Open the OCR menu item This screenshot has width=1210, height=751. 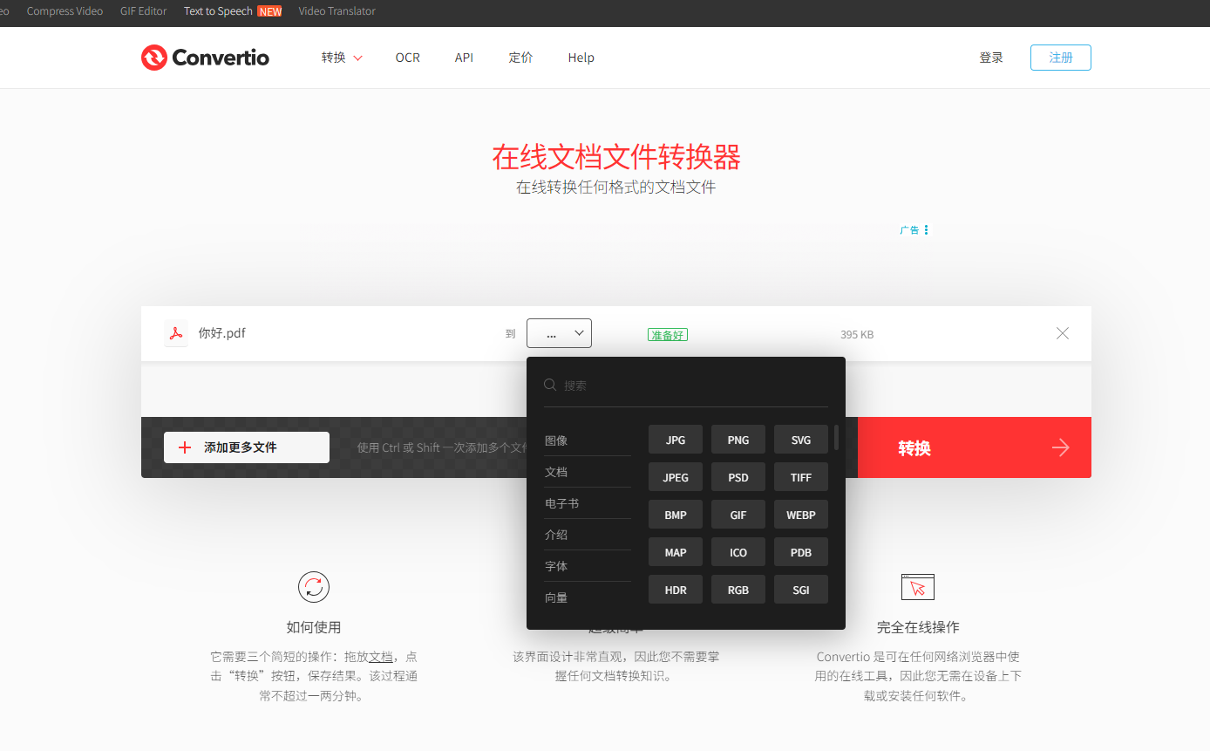(407, 58)
